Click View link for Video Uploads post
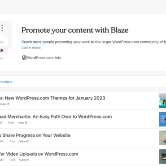 tap(24, 160)
